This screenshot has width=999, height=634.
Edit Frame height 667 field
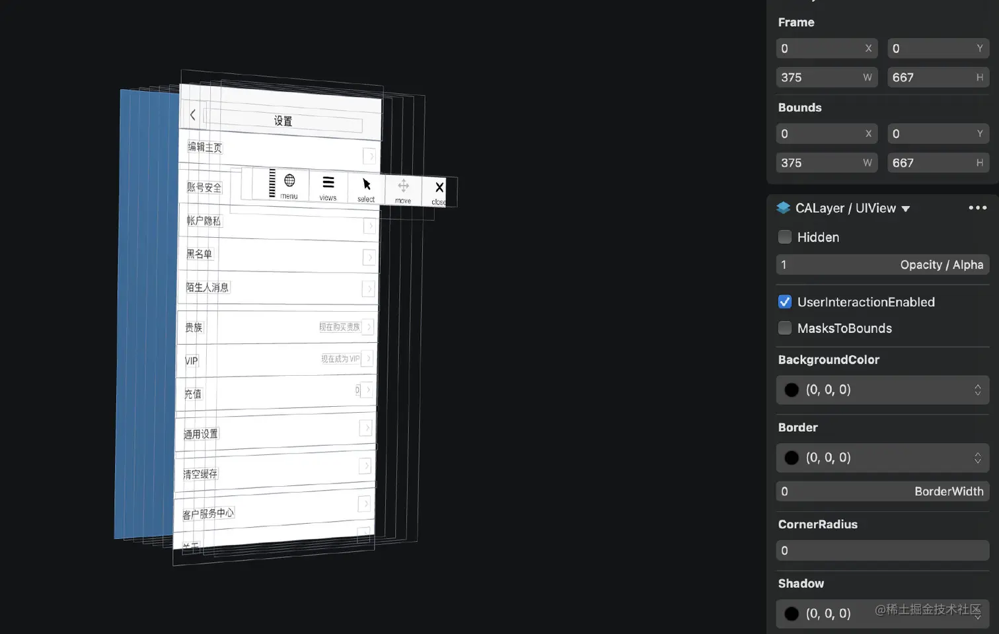(x=938, y=77)
